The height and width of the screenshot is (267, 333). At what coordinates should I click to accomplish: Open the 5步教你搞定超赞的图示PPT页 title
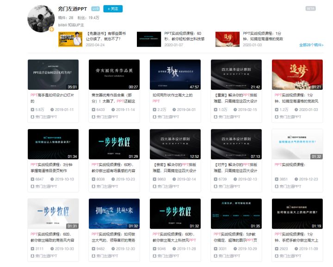click(235, 237)
